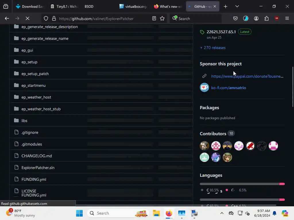Open ep_weather_host_stub folder

tap(41, 109)
